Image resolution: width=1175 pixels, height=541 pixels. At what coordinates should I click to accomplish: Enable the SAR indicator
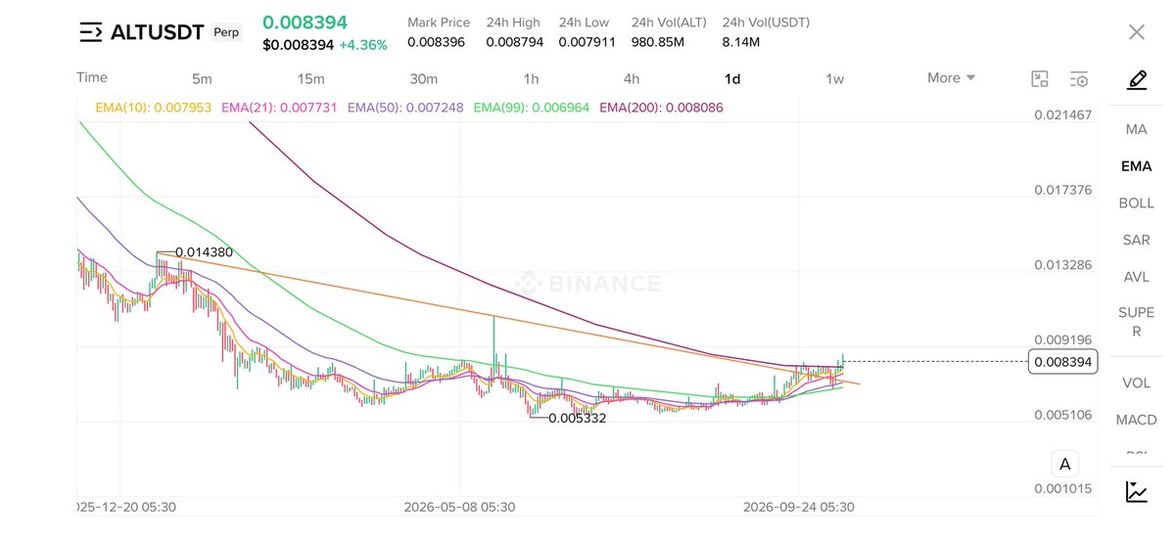point(1136,240)
